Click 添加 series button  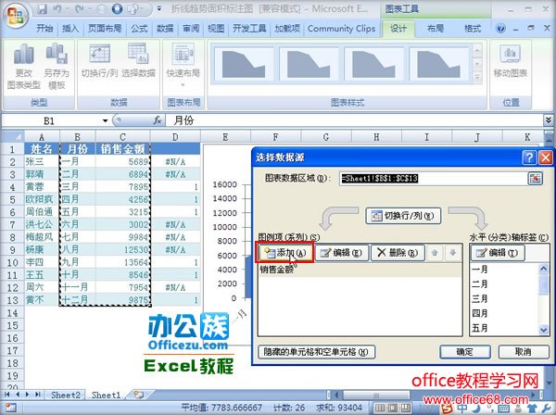[285, 253]
